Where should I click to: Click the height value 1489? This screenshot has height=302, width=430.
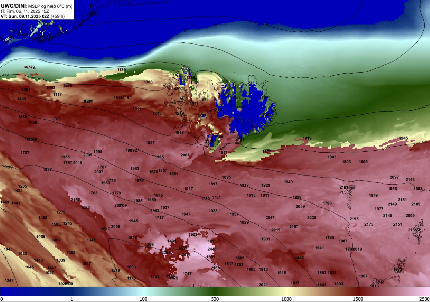pos(33,122)
